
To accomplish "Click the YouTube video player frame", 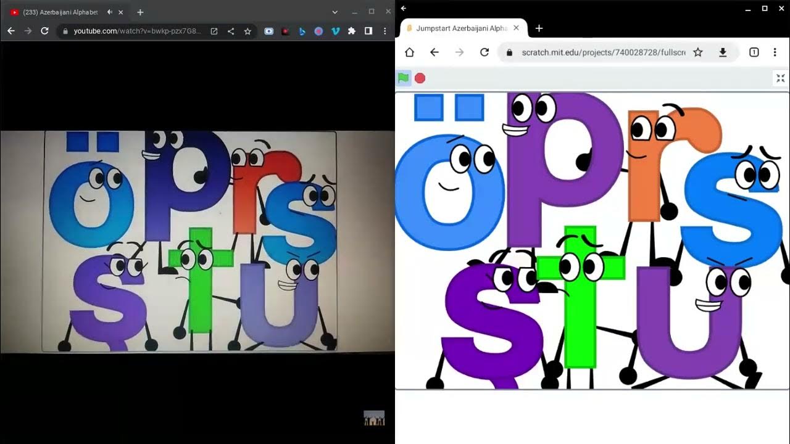I will [197, 242].
